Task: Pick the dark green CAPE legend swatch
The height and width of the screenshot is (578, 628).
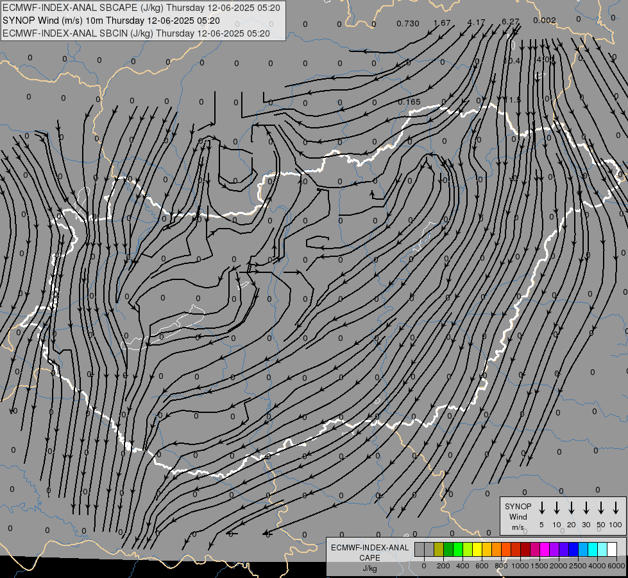Action: click(448, 549)
